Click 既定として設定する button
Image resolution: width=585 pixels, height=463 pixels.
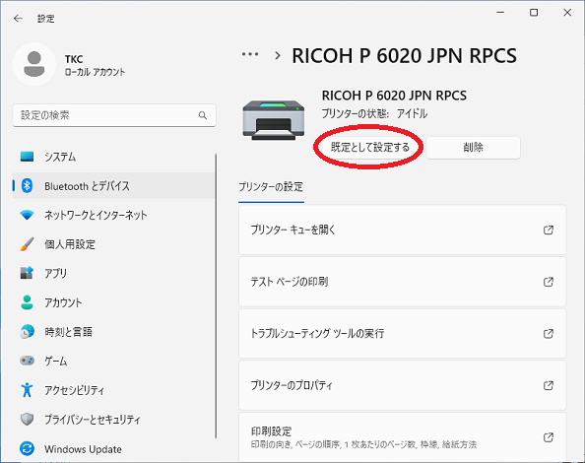coord(369,148)
